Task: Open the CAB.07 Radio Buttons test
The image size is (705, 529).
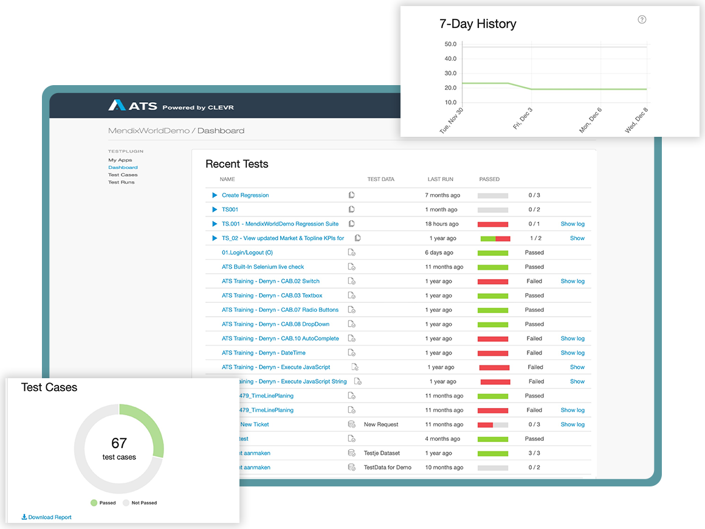Action: pyautogui.click(x=280, y=310)
